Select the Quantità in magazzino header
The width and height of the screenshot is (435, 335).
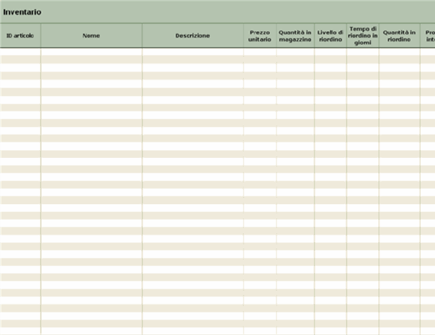295,36
